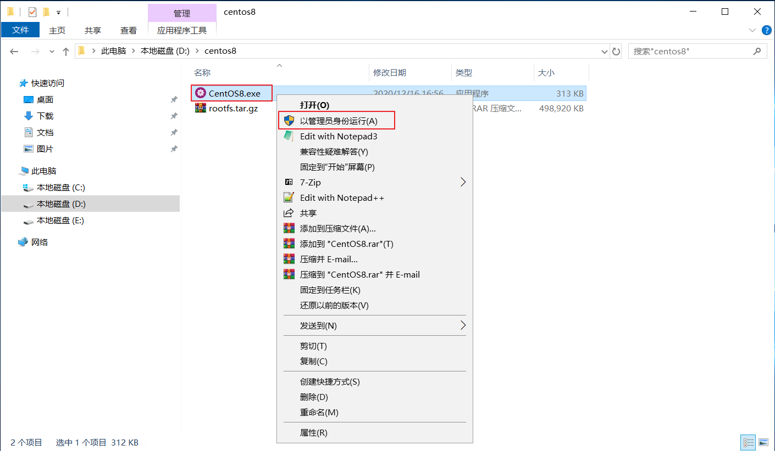Sort files by 大小 column header
The height and width of the screenshot is (451, 775).
pos(546,72)
